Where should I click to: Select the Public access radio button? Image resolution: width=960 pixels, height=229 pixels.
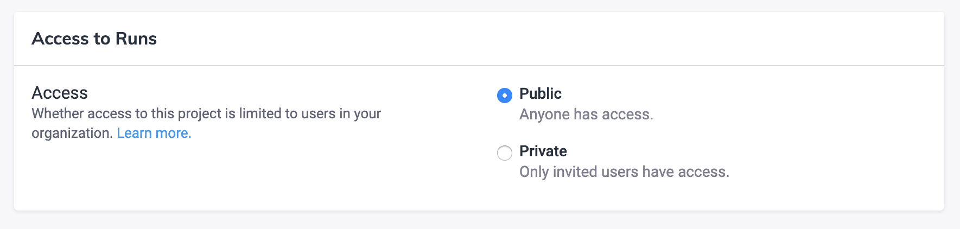pyautogui.click(x=505, y=96)
